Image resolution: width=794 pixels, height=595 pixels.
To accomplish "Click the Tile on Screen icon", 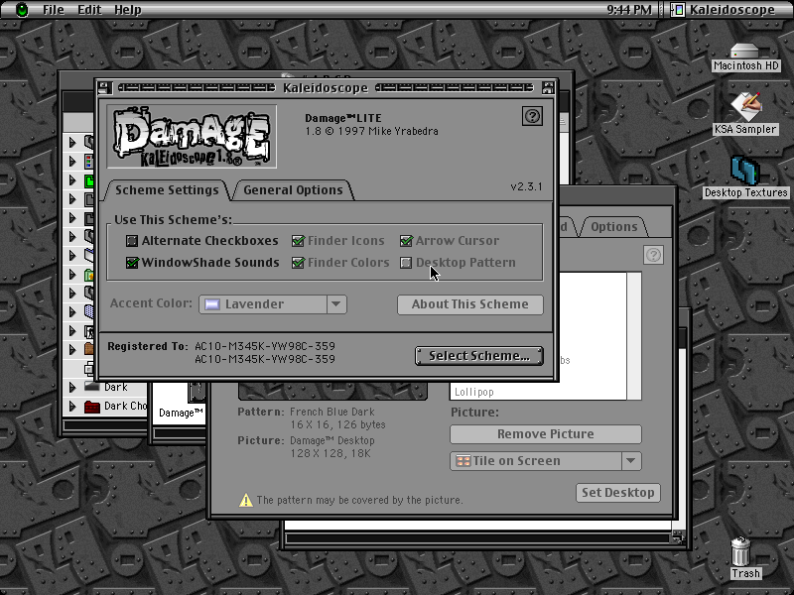I will point(463,461).
